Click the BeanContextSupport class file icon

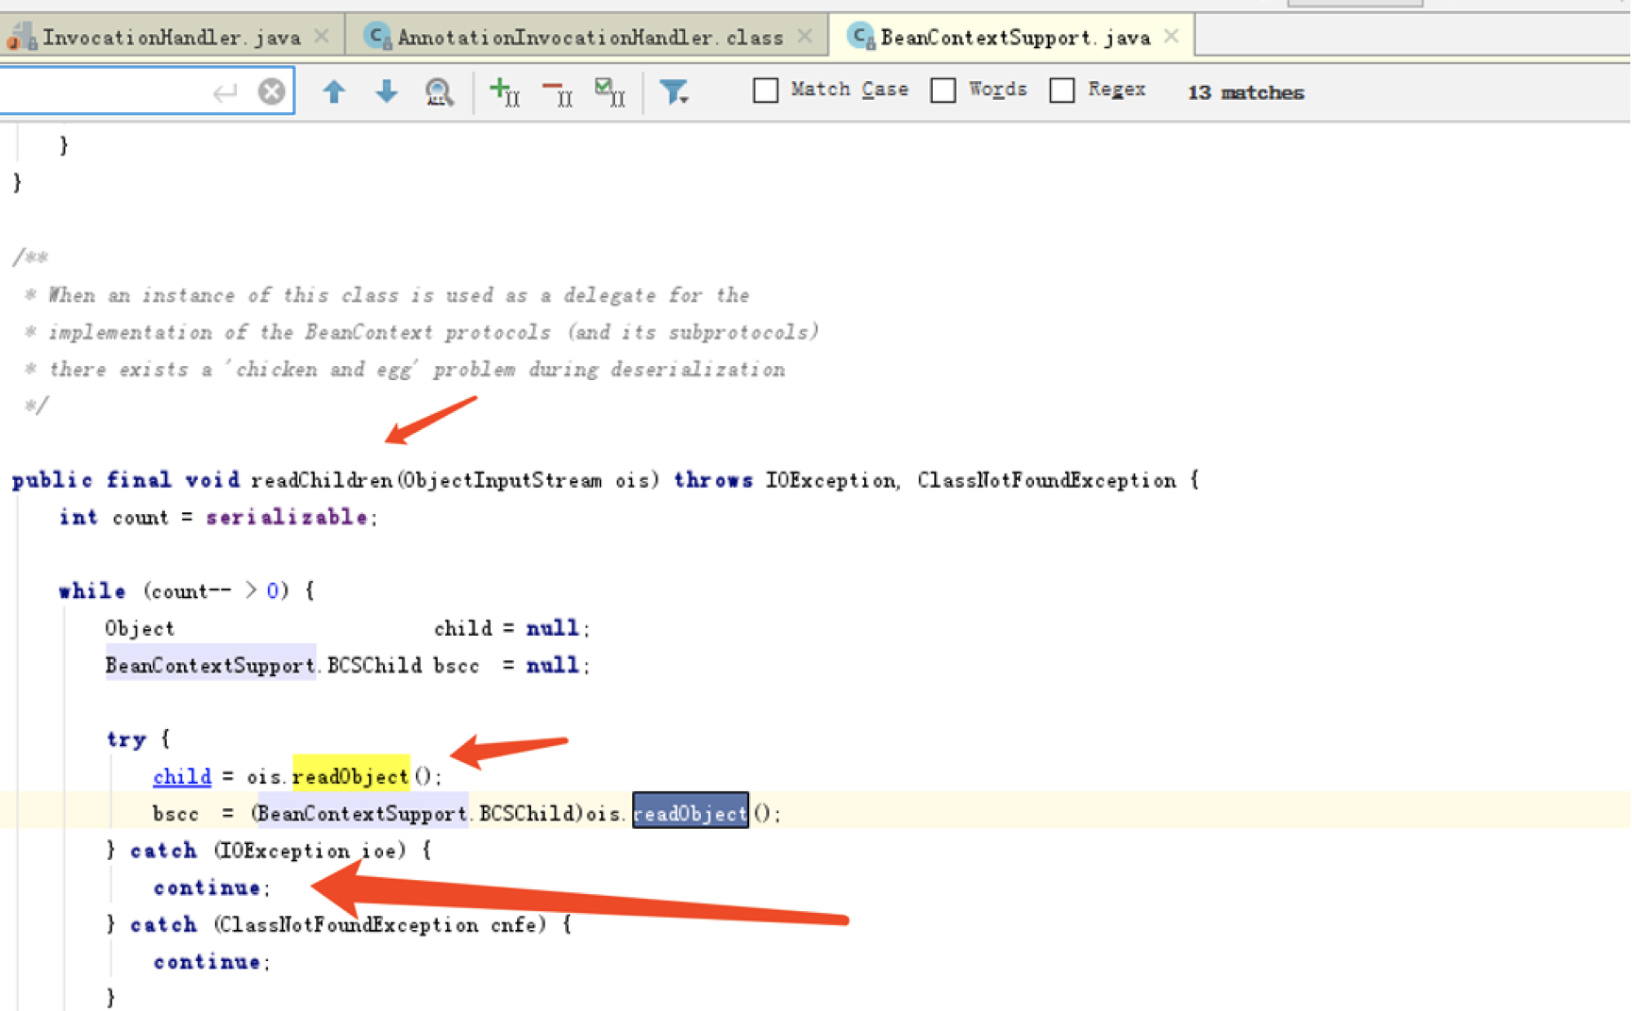click(860, 36)
